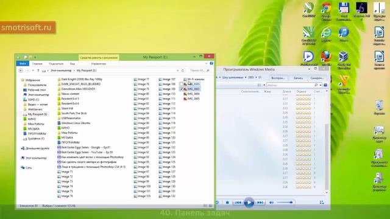
Task: Open the Recycle Bin desktop icon
Action: (x=379, y=107)
